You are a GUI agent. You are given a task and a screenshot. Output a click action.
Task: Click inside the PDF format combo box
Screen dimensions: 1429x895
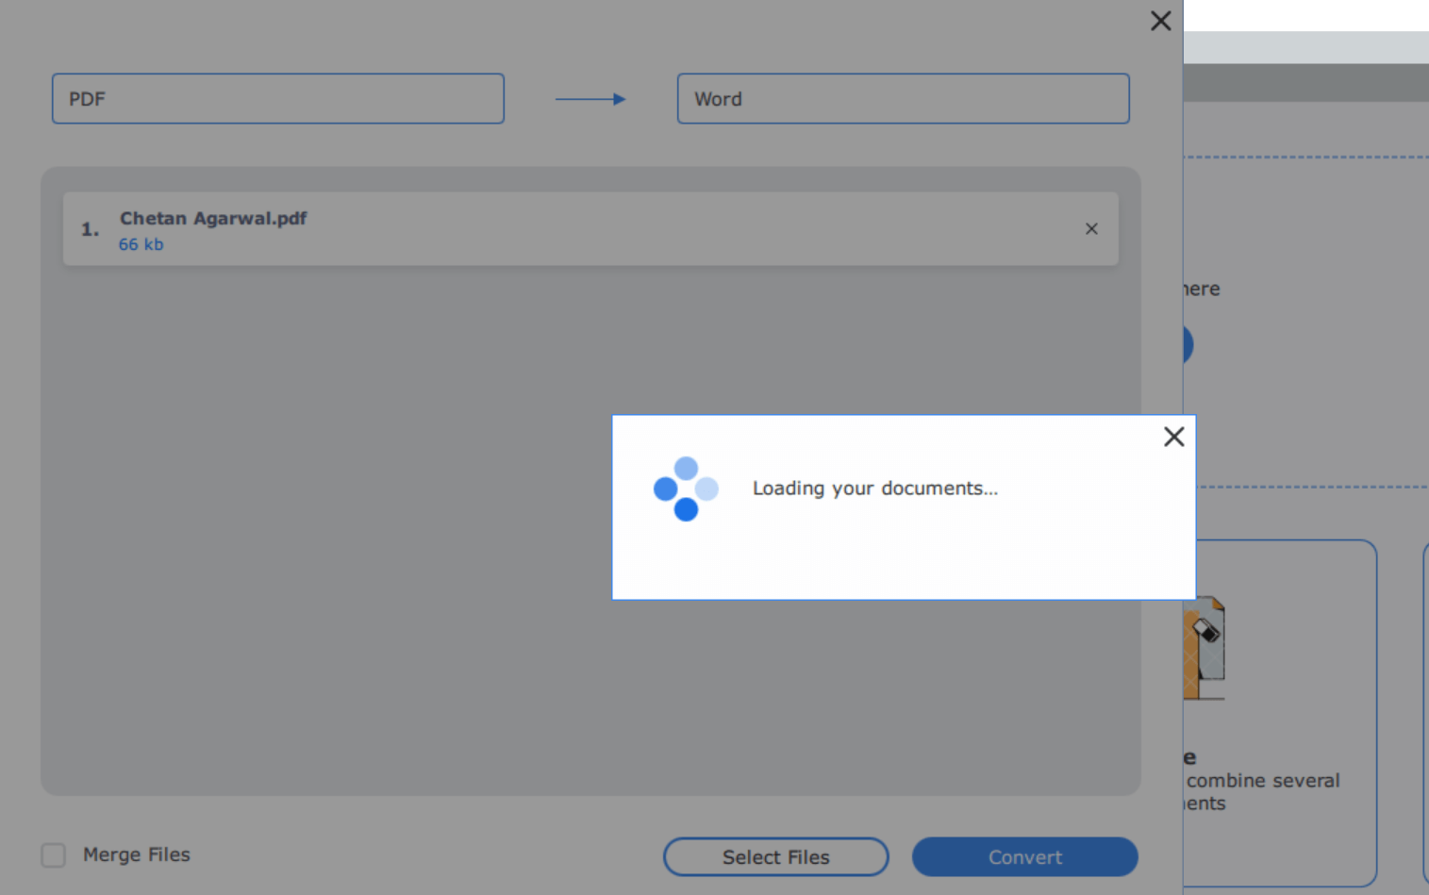[277, 98]
